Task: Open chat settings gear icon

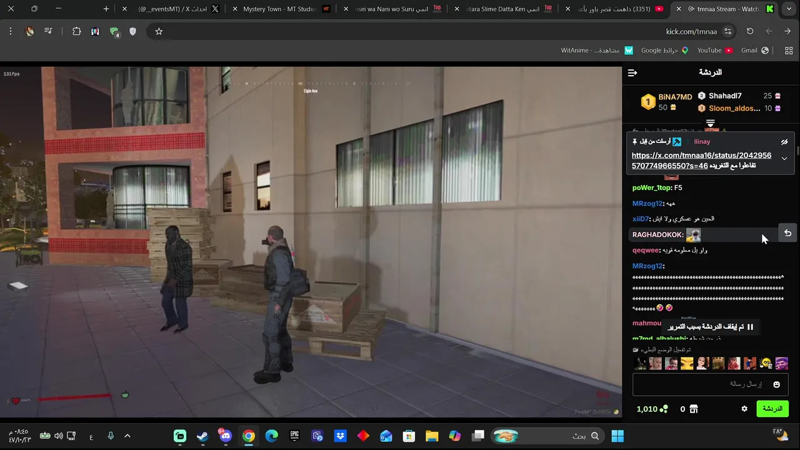Action: (744, 409)
